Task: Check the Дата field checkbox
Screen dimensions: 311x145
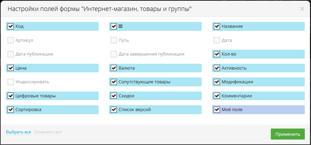Action: [217, 40]
